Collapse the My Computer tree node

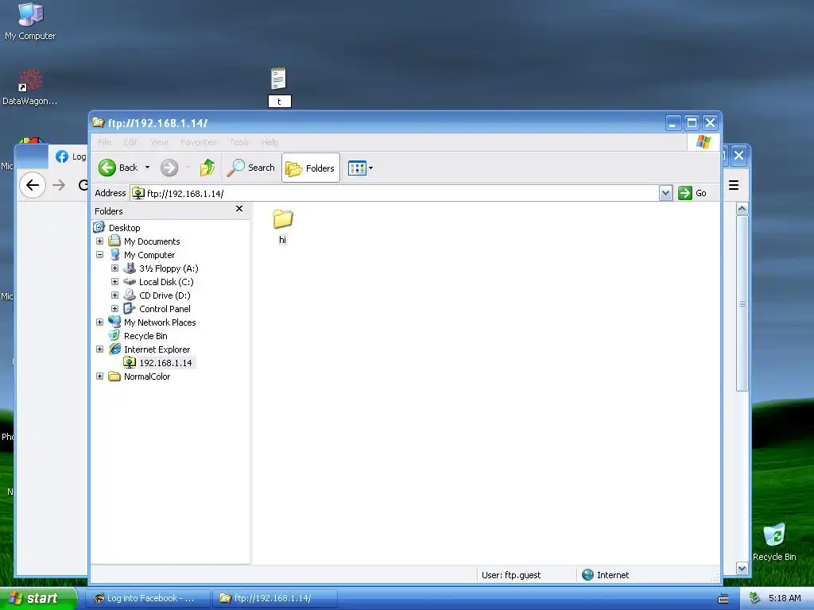pos(99,255)
